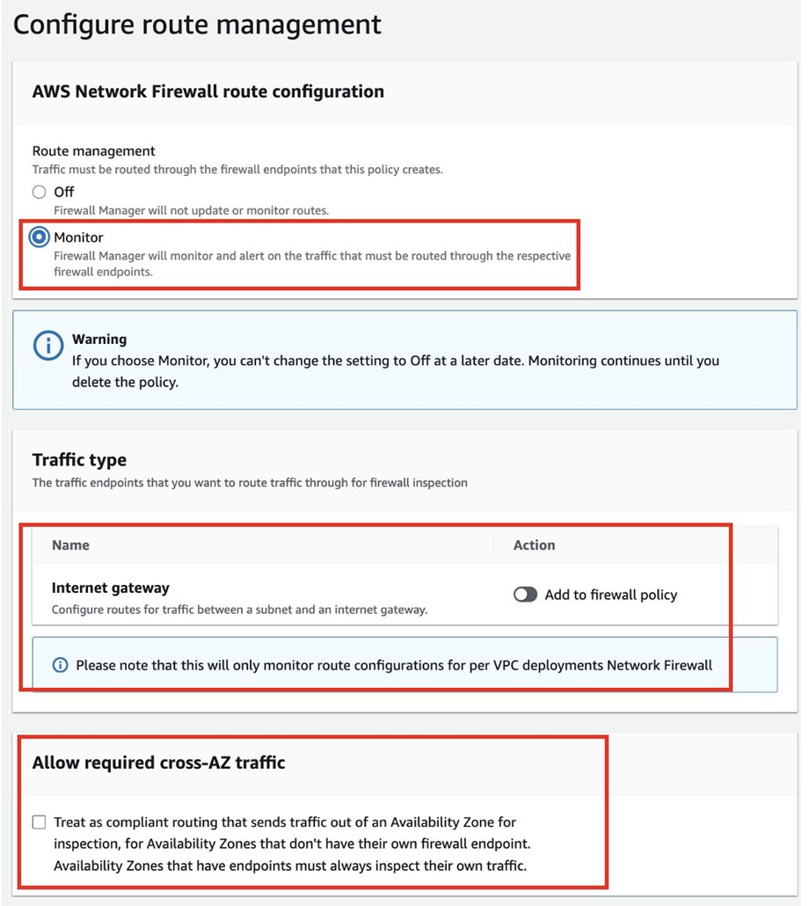Click the Monitor option description text
Screen dimensions: 809x906
pyautogui.click(x=312, y=264)
